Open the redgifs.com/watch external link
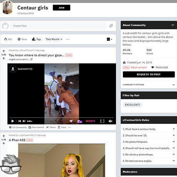The height and width of the screenshot is (177, 177). (x=20, y=59)
